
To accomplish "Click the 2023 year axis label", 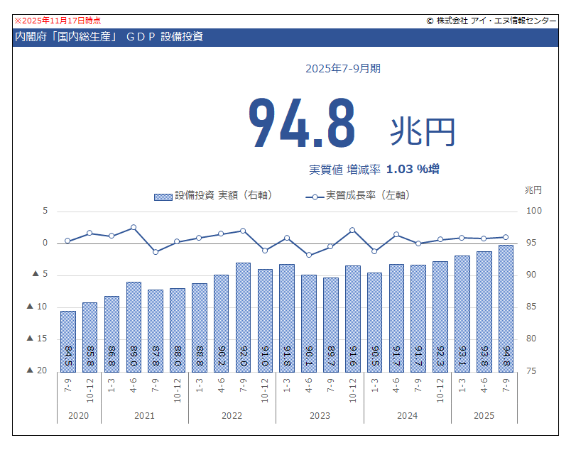I will 320,415.
